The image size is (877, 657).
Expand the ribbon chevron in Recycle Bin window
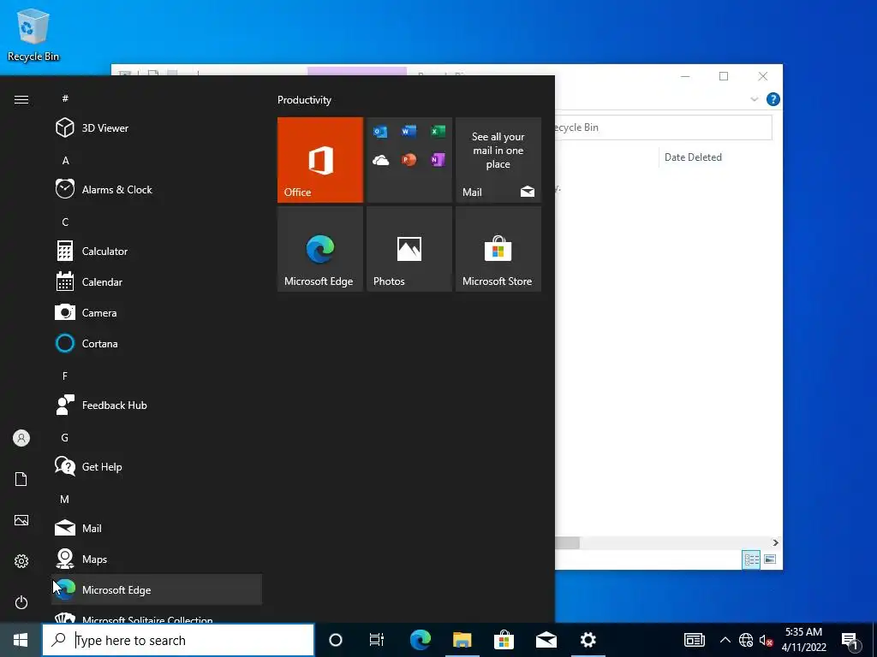coord(754,99)
